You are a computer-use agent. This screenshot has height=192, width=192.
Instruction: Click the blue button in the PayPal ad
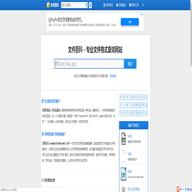(x=130, y=22)
